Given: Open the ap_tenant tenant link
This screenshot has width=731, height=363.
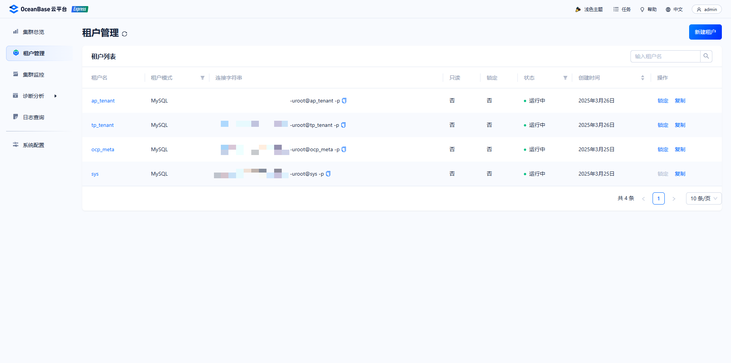Looking at the screenshot, I should click(103, 101).
